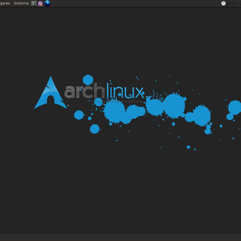
Task: Click the 21 °C temperature reading
Action: pyautogui.click(x=231, y=4)
